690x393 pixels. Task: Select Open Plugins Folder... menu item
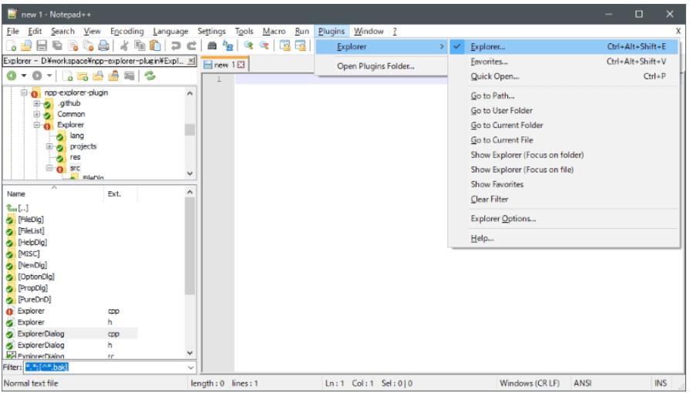pos(375,66)
